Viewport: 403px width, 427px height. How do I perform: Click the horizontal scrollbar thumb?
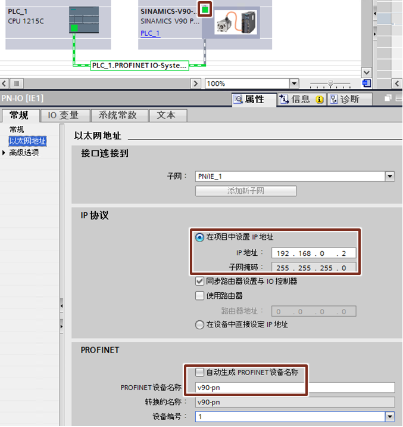pyautogui.click(x=17, y=83)
